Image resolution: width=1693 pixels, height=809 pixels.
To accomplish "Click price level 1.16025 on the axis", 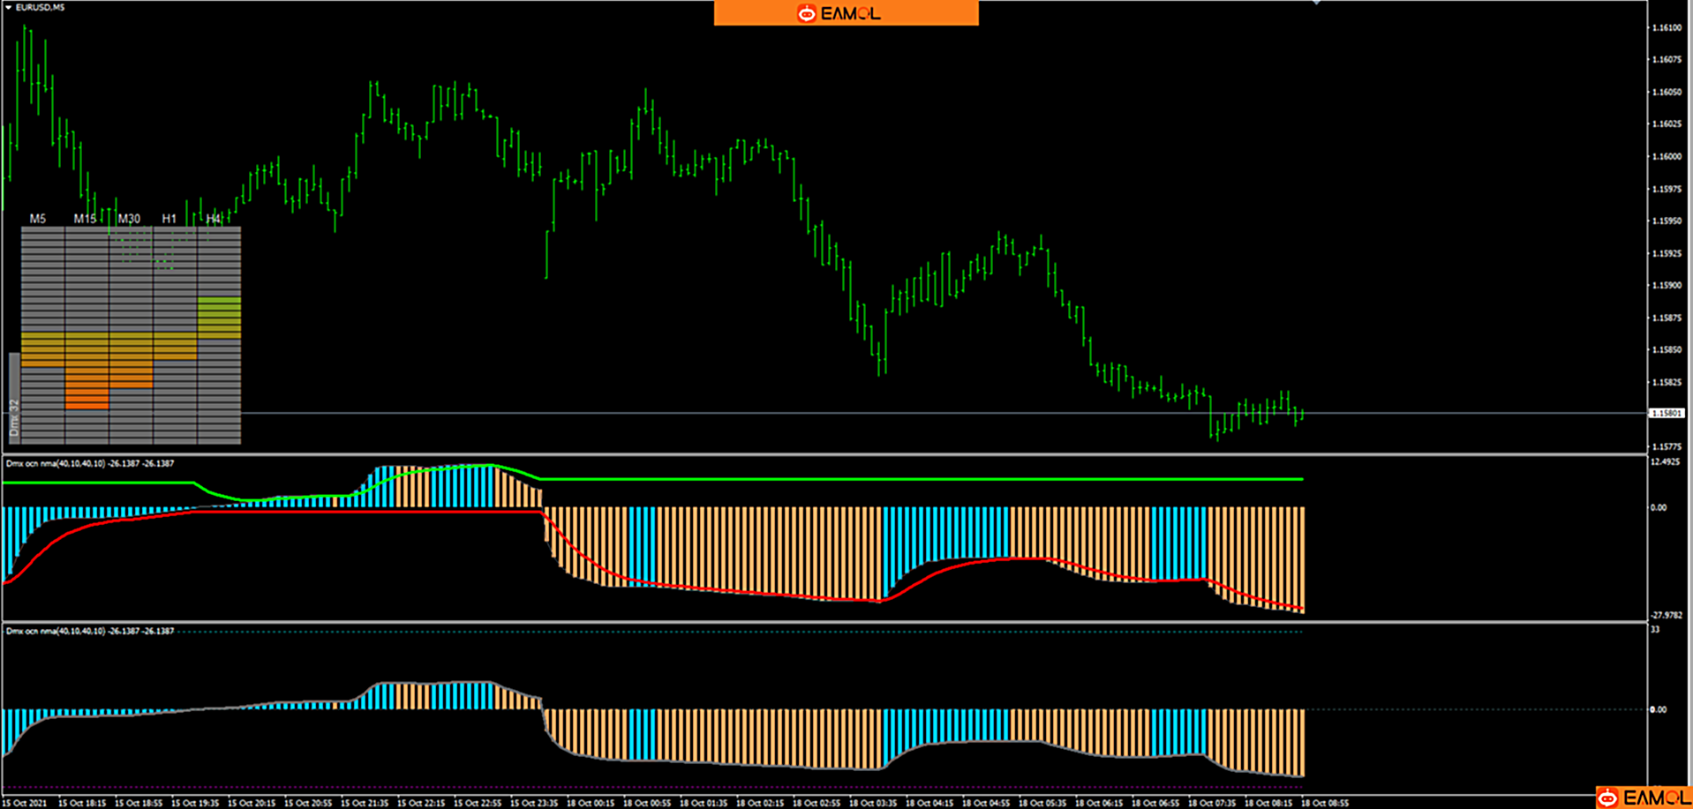I will point(1667,124).
